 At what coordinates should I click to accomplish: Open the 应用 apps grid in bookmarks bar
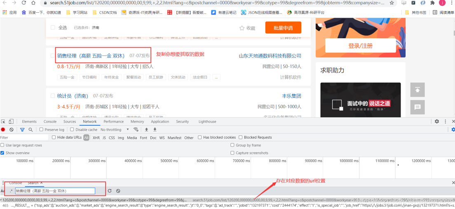pyautogui.click(x=9, y=12)
